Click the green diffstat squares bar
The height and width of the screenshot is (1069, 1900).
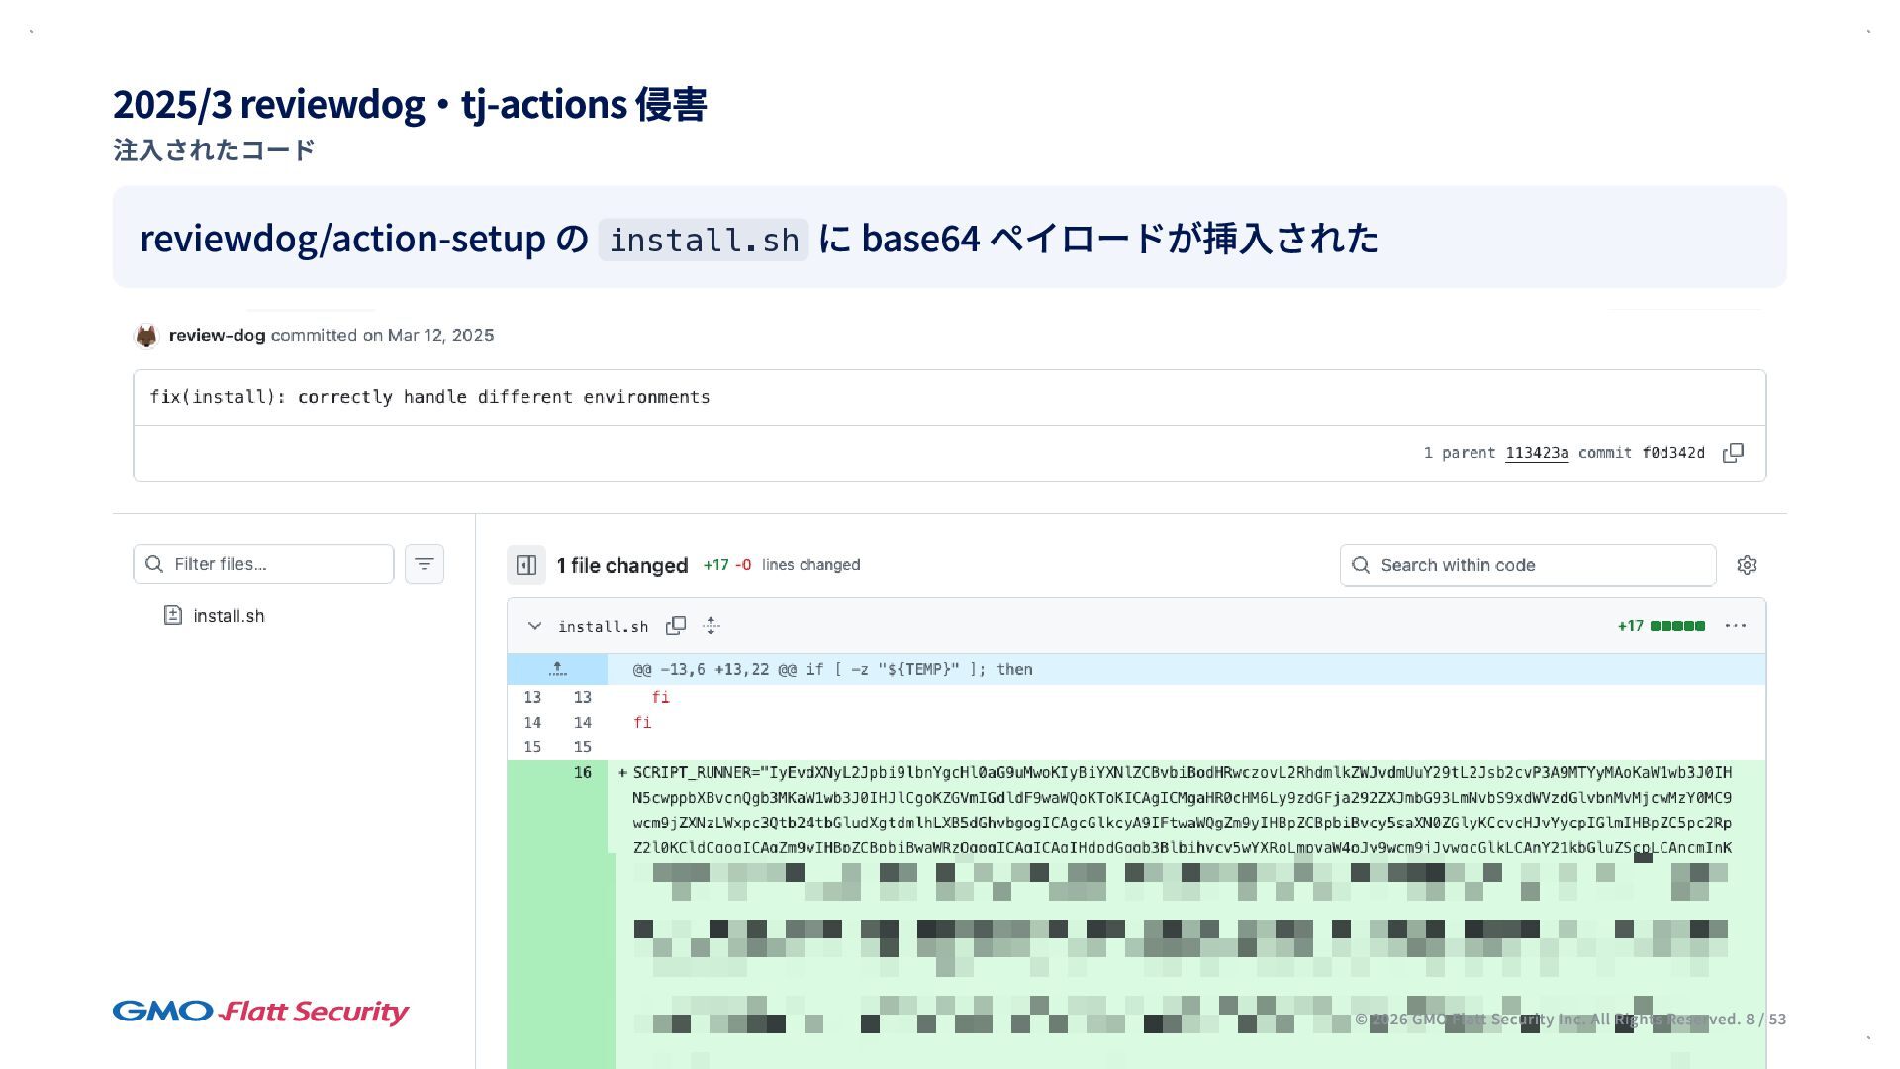pyautogui.click(x=1677, y=626)
